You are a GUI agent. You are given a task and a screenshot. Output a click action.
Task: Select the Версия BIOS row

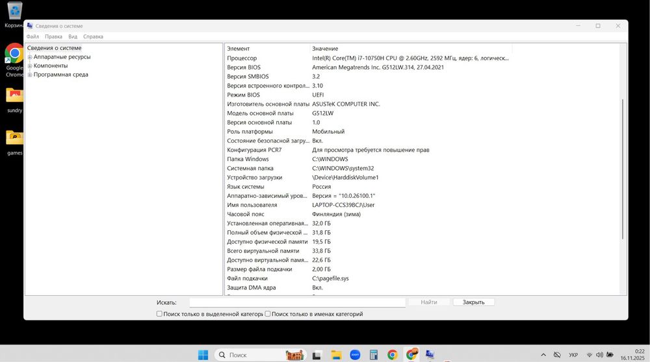click(368, 67)
